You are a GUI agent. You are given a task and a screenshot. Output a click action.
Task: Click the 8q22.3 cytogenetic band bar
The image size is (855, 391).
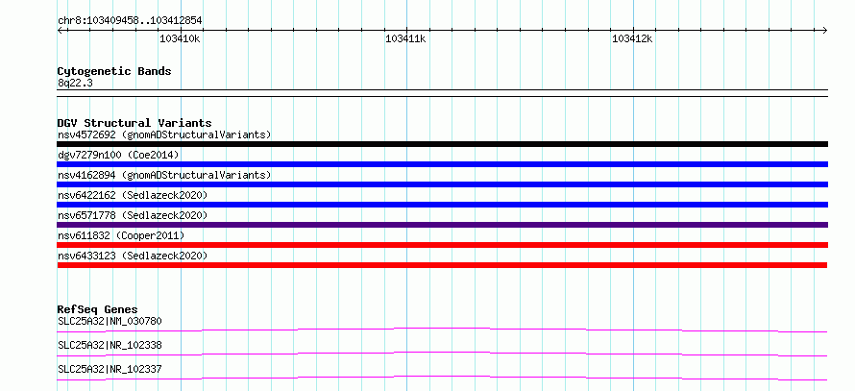pyautogui.click(x=442, y=93)
